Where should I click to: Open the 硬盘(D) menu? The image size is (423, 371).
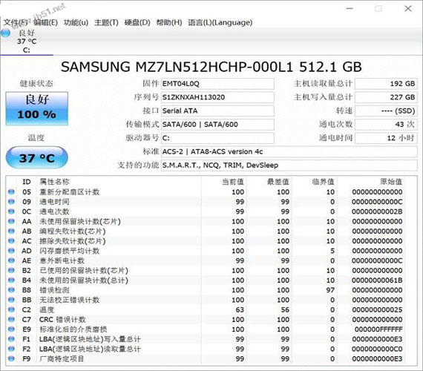point(137,22)
